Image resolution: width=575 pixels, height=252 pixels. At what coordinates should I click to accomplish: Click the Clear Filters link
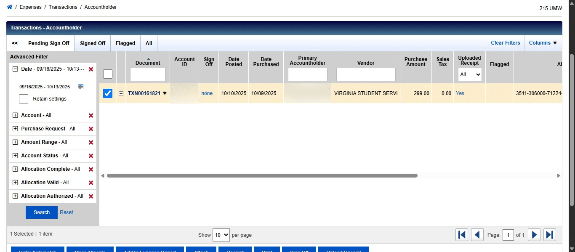pyautogui.click(x=505, y=42)
